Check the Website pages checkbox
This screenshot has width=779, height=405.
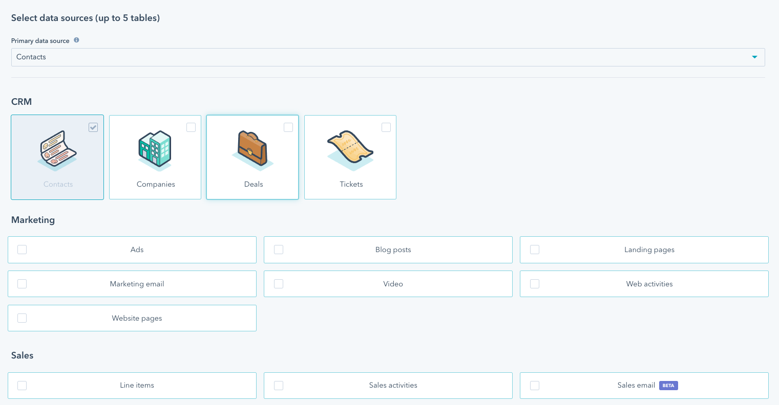pyautogui.click(x=22, y=318)
